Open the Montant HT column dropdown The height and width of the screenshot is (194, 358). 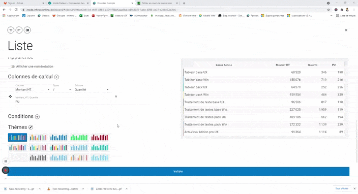coord(33,89)
